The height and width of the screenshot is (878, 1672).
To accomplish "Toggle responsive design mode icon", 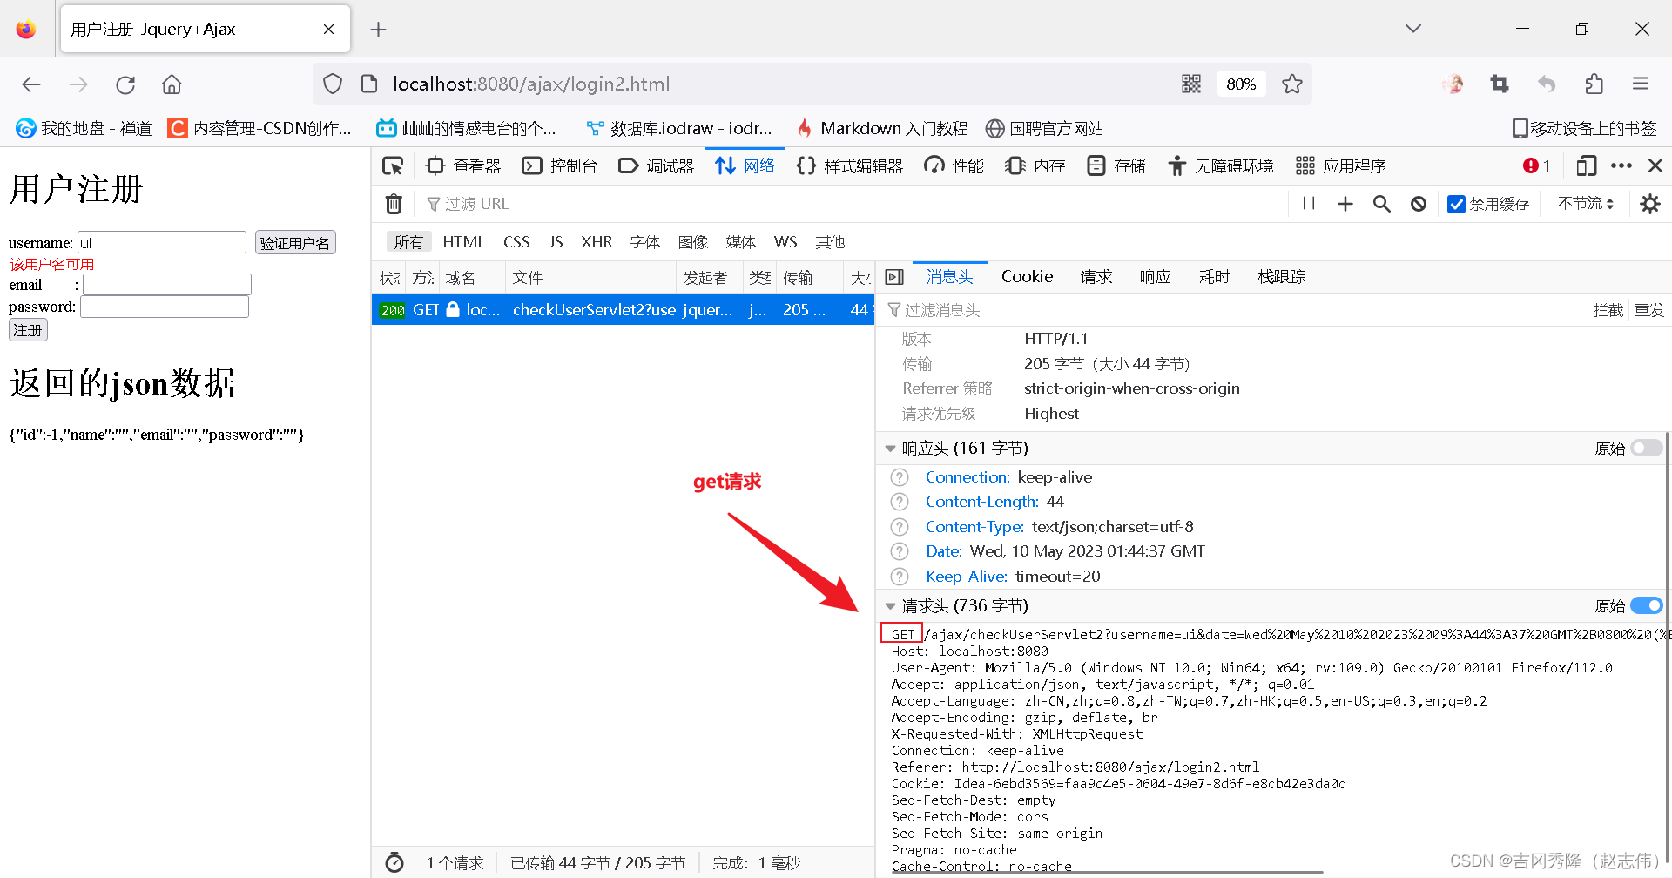I will coord(1586,165).
